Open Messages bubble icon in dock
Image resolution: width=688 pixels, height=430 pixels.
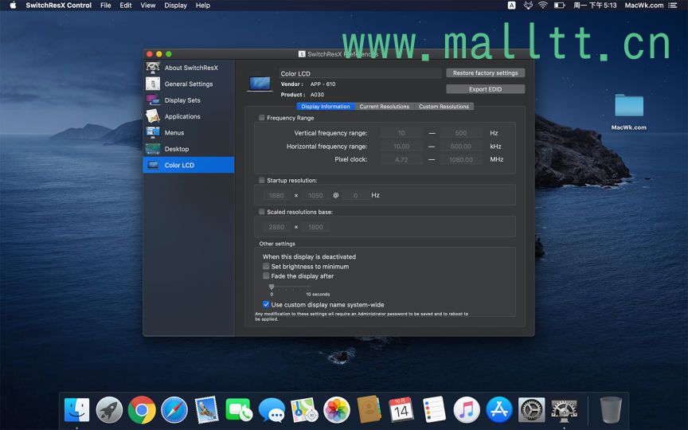[x=272, y=410]
